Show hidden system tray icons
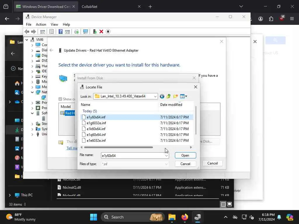299x224 pixels. pos(226,217)
